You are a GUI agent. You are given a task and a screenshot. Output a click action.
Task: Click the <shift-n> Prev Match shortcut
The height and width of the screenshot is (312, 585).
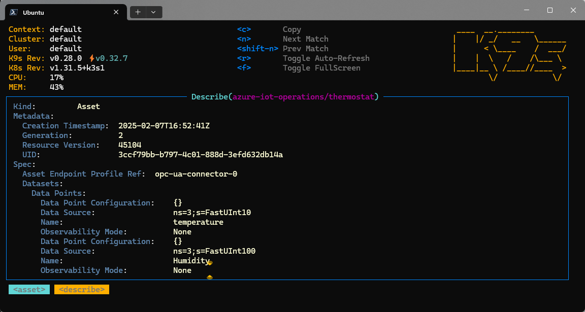[257, 48]
